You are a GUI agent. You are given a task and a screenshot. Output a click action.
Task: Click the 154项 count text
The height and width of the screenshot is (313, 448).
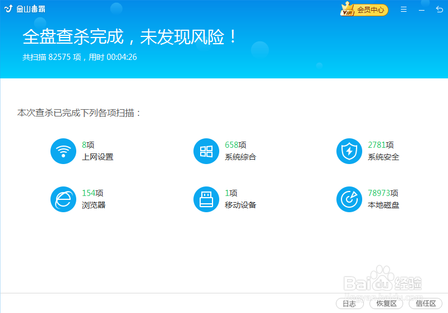coord(93,193)
